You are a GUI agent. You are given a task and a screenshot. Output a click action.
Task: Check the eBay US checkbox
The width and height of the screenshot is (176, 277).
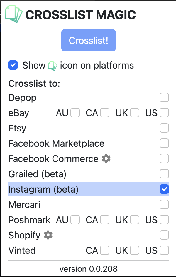click(164, 113)
